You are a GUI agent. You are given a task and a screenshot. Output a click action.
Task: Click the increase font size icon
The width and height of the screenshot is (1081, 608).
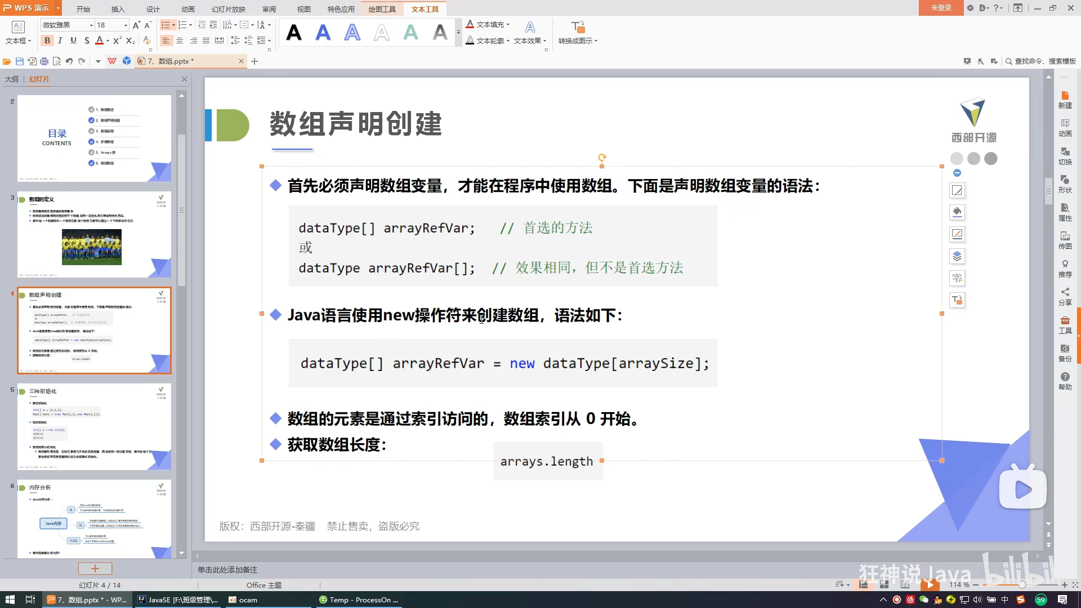pos(136,25)
